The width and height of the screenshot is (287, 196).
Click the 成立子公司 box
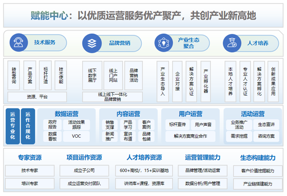point(84,170)
